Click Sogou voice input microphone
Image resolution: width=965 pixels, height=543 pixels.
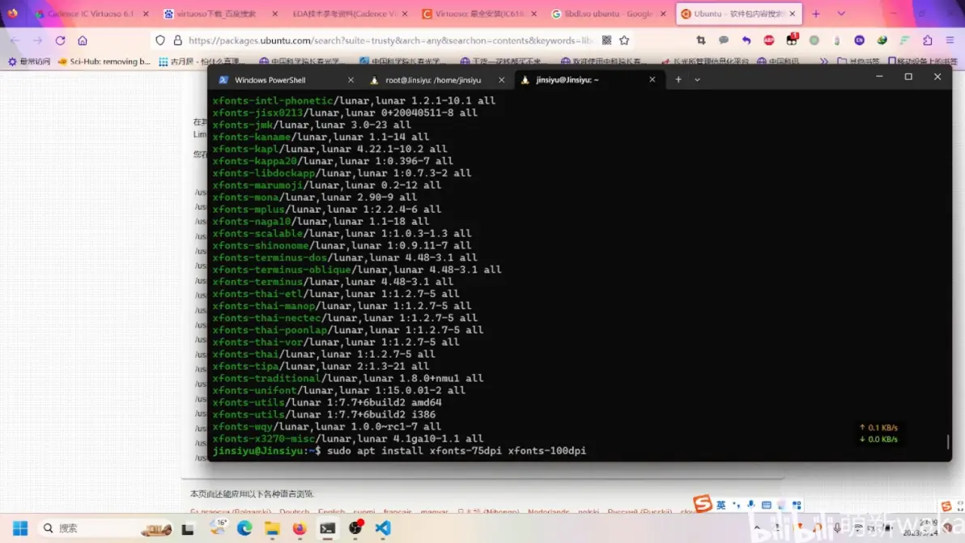750,505
